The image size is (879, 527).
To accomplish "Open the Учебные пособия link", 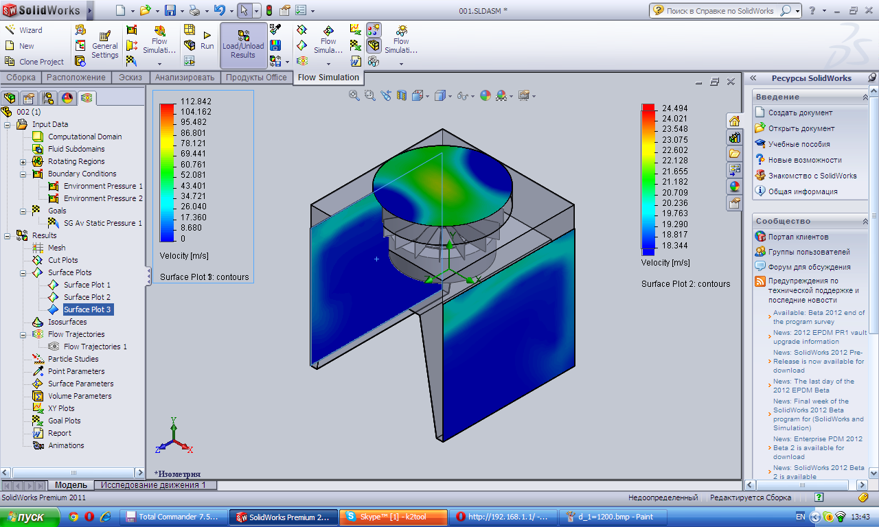I will (x=799, y=144).
